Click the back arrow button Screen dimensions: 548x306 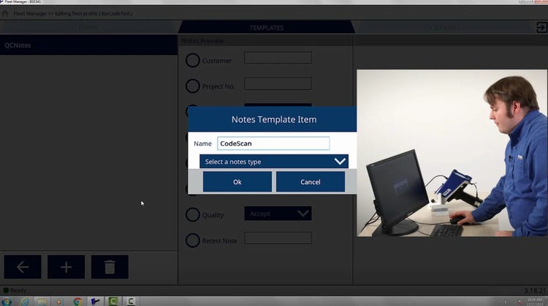pos(23,267)
